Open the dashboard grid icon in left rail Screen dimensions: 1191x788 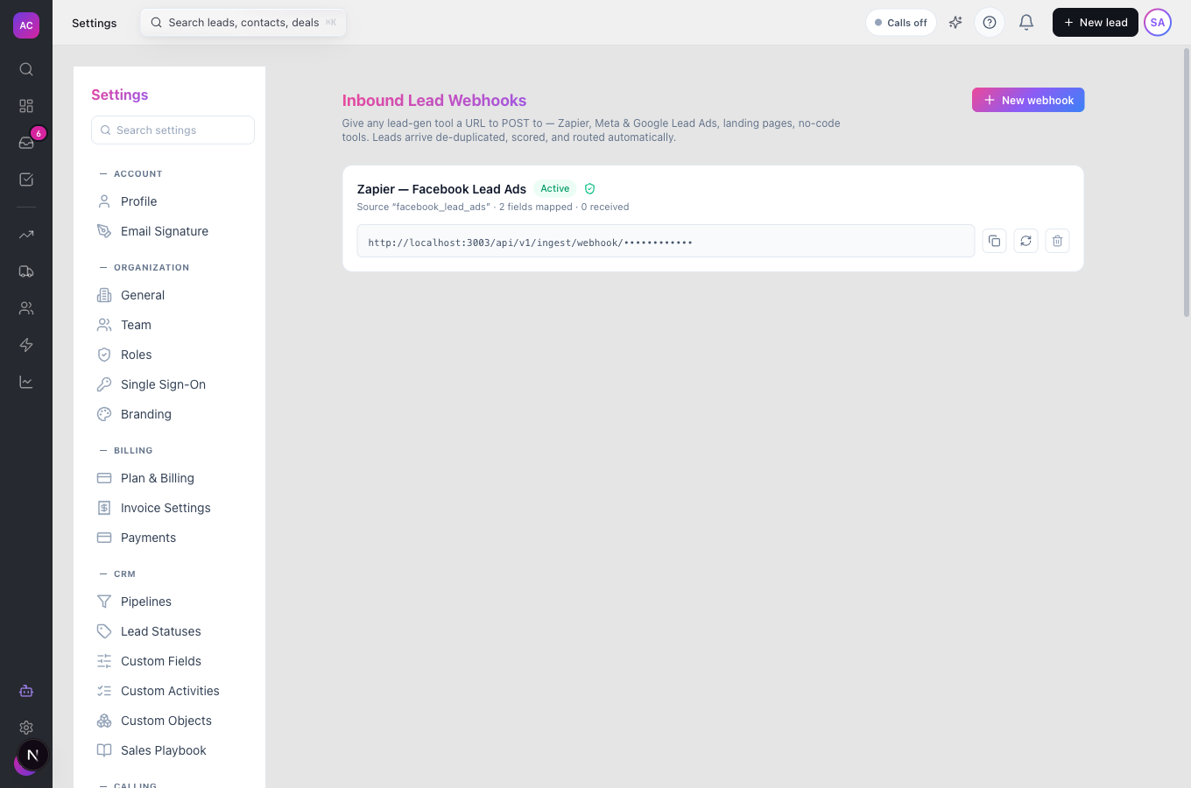click(x=26, y=106)
